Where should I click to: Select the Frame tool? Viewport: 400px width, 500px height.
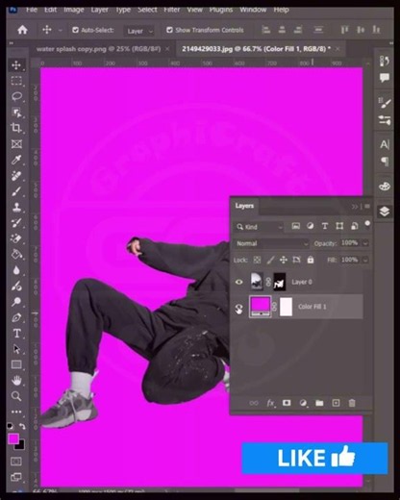tap(16, 144)
